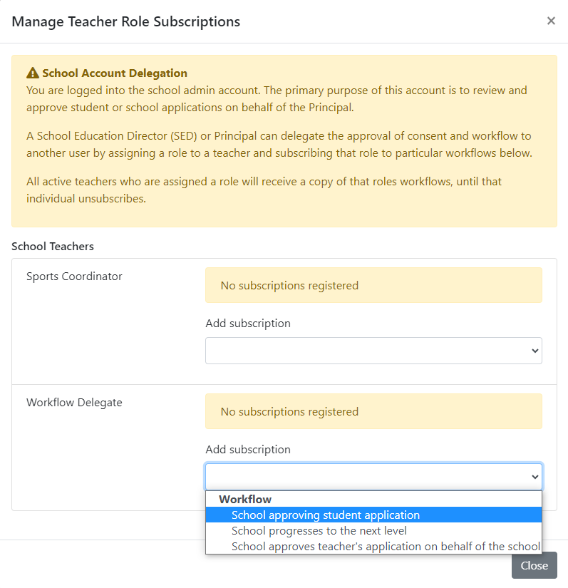Image resolution: width=568 pixels, height=588 pixels.
Task: Click the warning triangle icon beside School Account Delegation
Action: click(x=33, y=73)
